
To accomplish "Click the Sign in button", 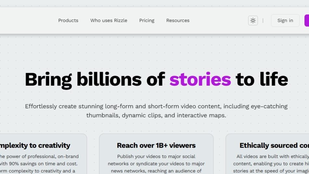I will tap(285, 20).
